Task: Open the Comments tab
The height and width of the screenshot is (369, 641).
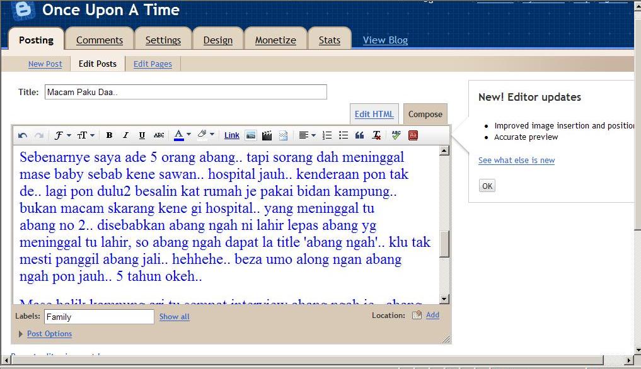Action: tap(100, 40)
